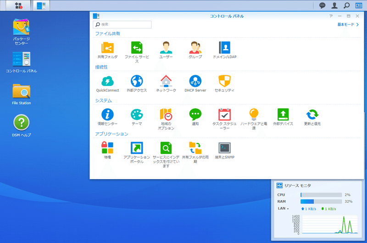Click the System (システム) heading
Screen dimensions: 367x243
103,101
